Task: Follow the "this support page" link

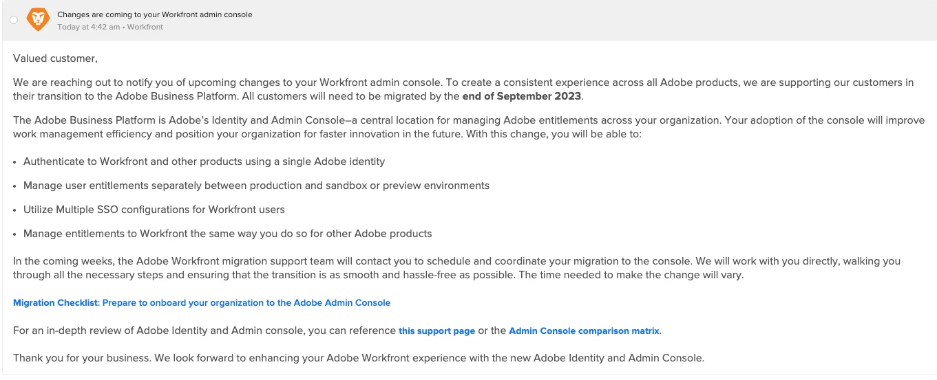Action: click(x=436, y=331)
